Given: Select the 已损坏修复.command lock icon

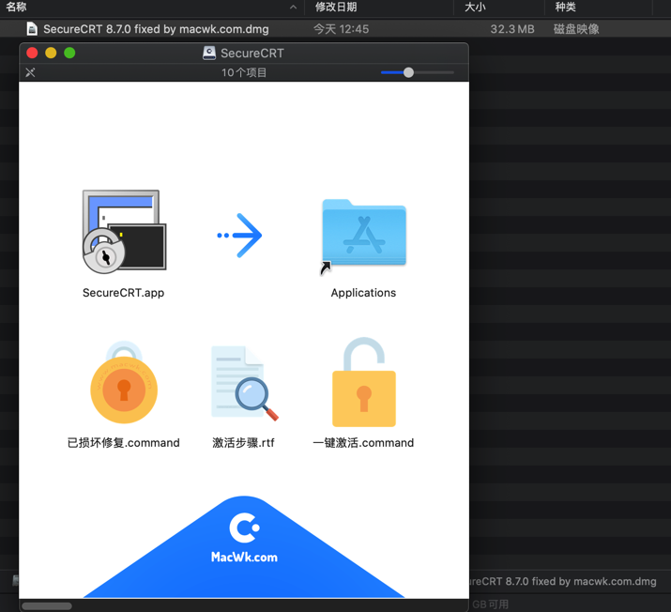Looking at the screenshot, I should tap(124, 382).
